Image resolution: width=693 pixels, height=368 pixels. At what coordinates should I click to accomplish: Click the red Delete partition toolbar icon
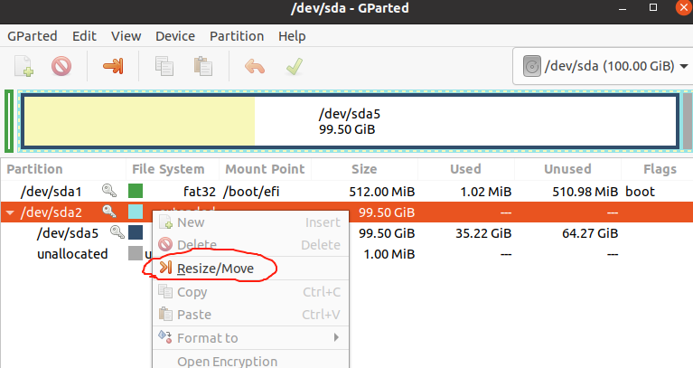coord(61,66)
